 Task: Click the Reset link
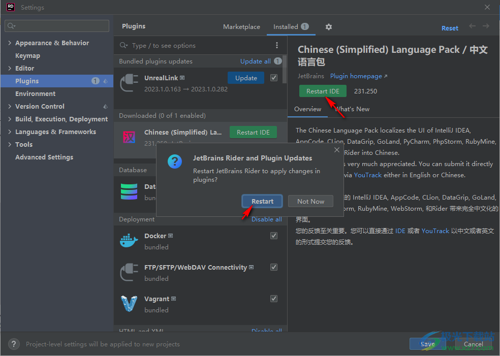click(450, 28)
